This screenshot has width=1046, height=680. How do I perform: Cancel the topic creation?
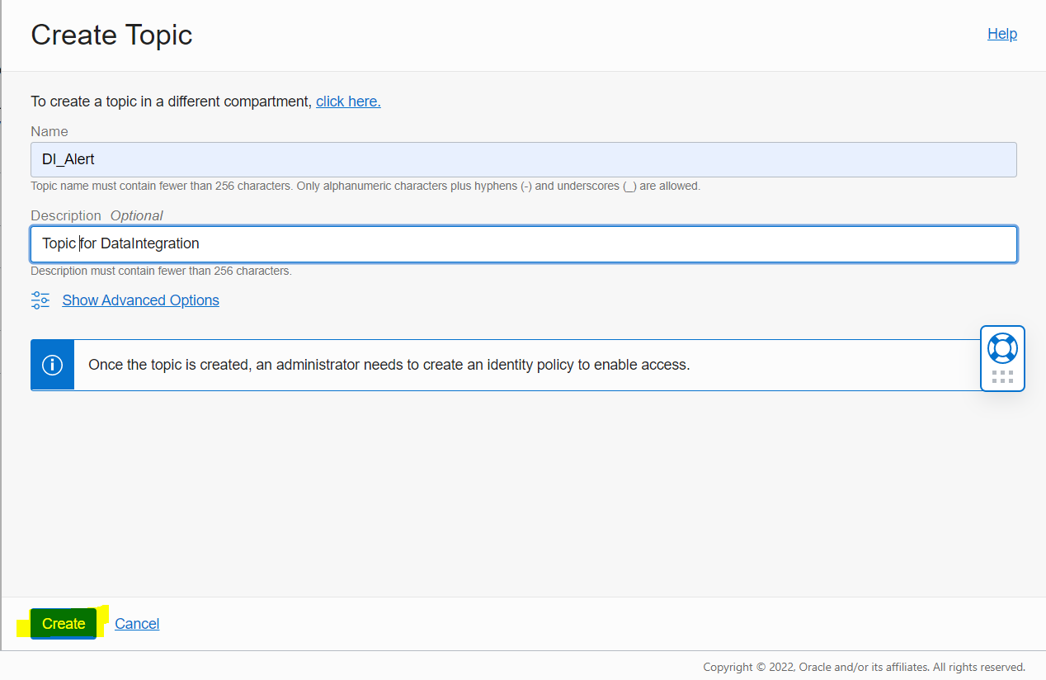[x=137, y=624]
